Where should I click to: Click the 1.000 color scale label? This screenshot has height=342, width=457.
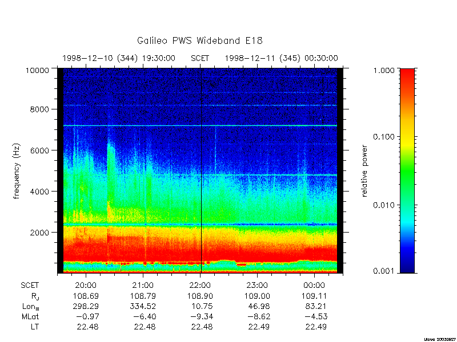[x=383, y=70]
